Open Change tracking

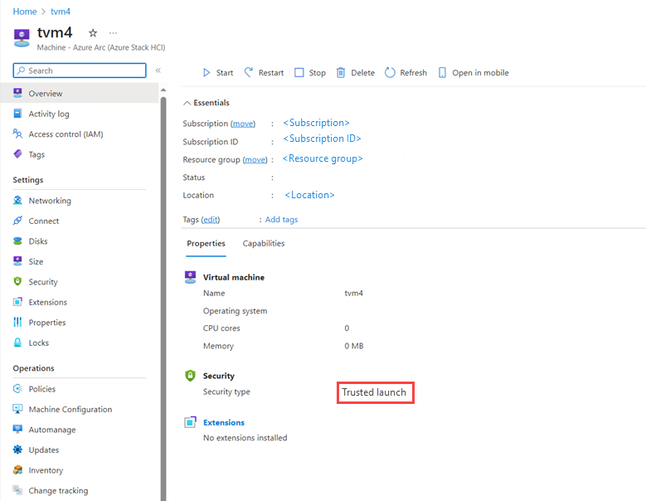[x=58, y=491]
